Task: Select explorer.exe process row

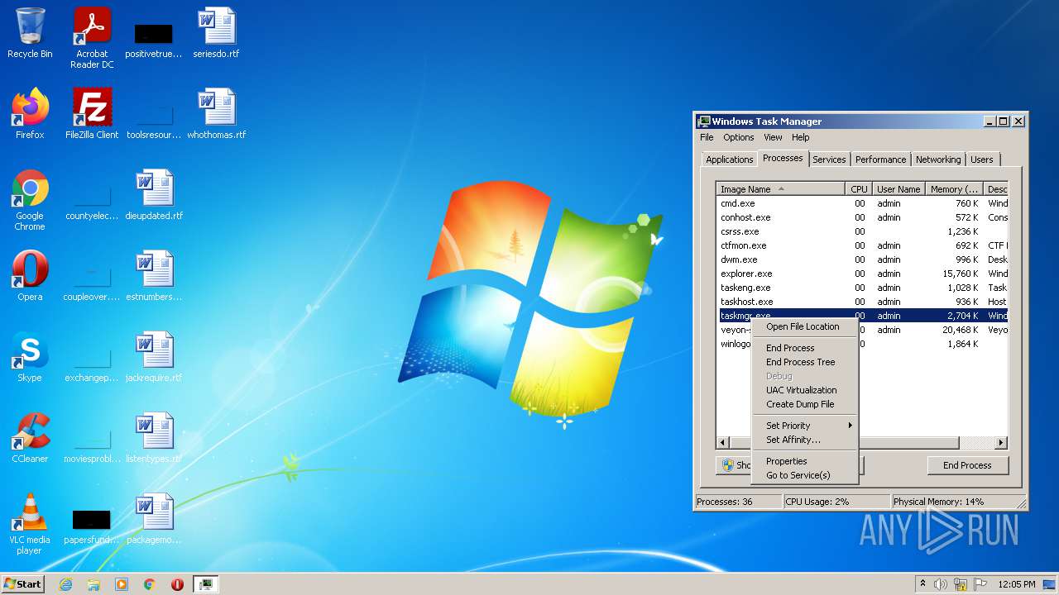Action: [x=862, y=274]
